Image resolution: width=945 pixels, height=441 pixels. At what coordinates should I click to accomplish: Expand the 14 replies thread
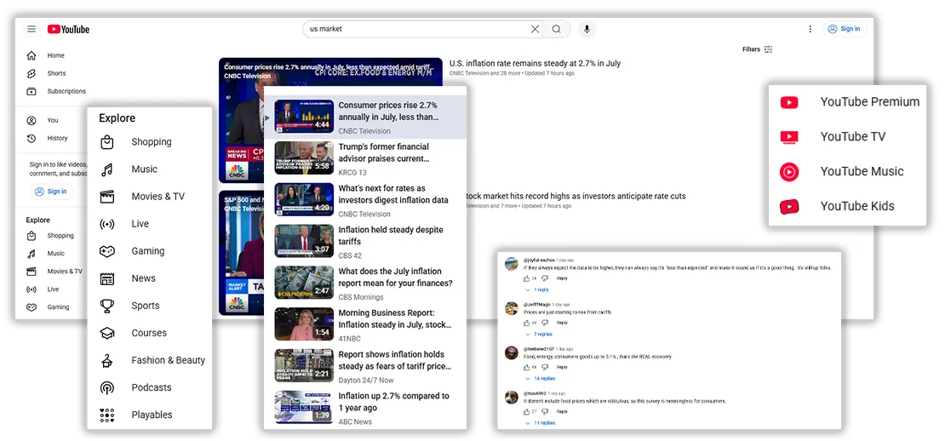click(540, 379)
